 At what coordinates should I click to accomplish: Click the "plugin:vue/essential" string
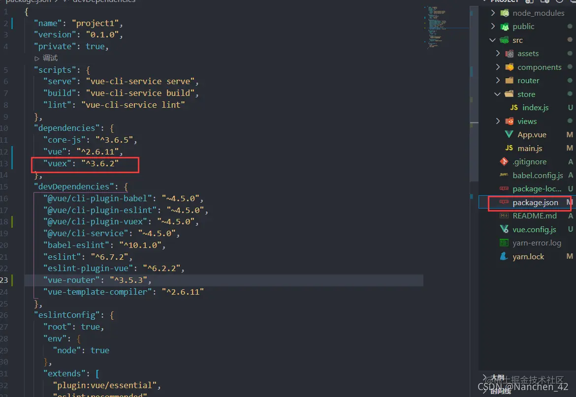click(x=104, y=385)
